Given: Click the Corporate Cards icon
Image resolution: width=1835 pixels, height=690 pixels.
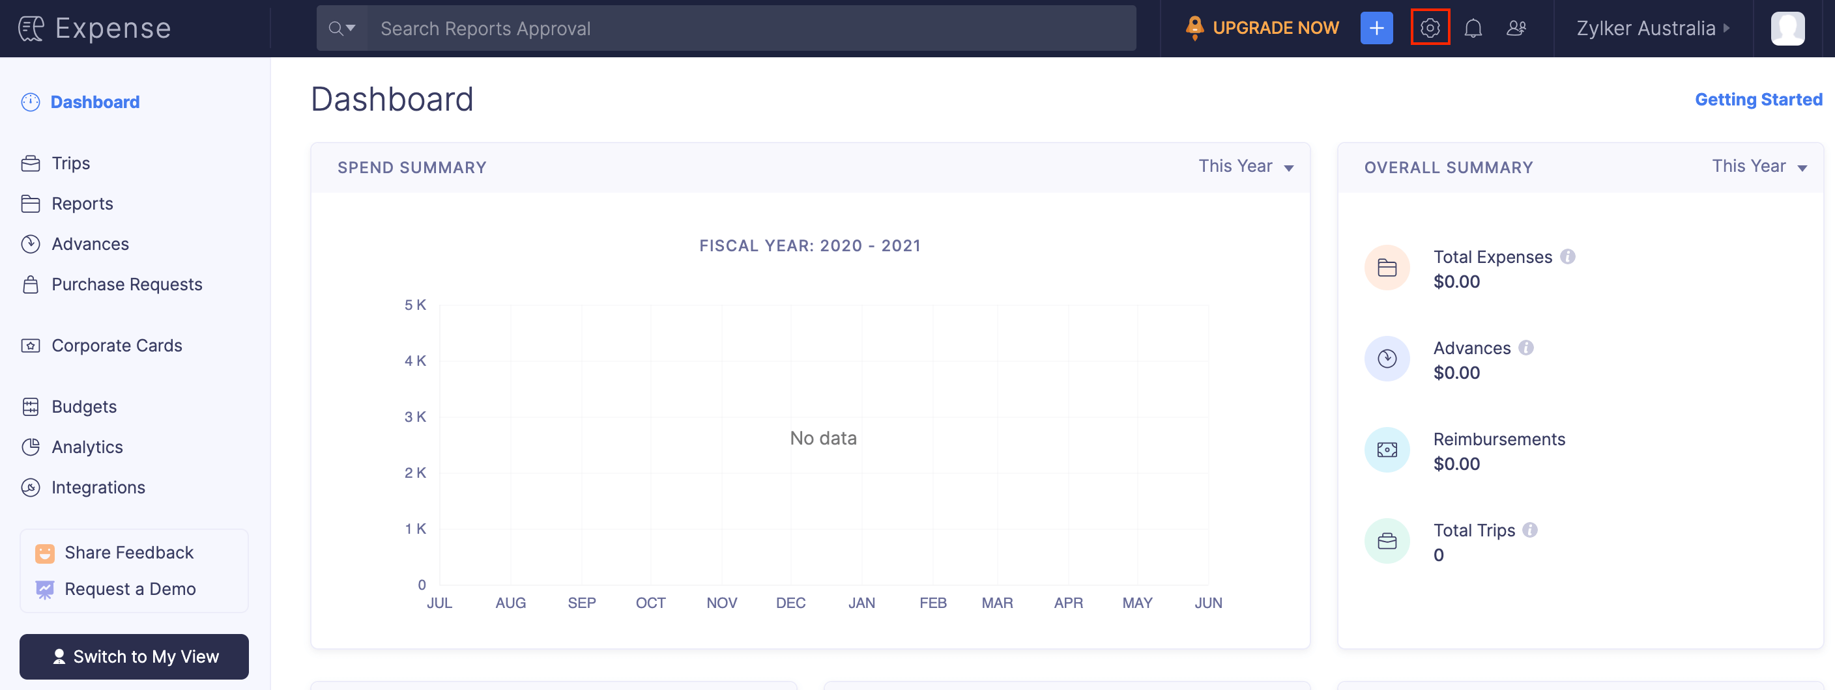Looking at the screenshot, I should [31, 345].
